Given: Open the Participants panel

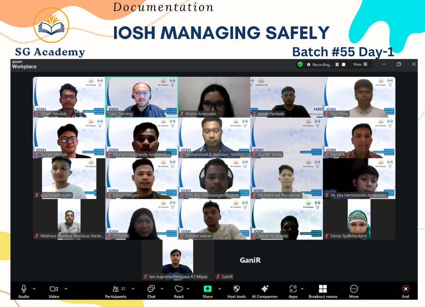Looking at the screenshot, I should click(x=116, y=291).
